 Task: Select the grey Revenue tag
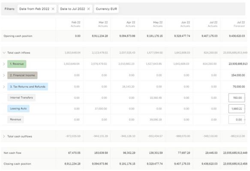(15, 120)
